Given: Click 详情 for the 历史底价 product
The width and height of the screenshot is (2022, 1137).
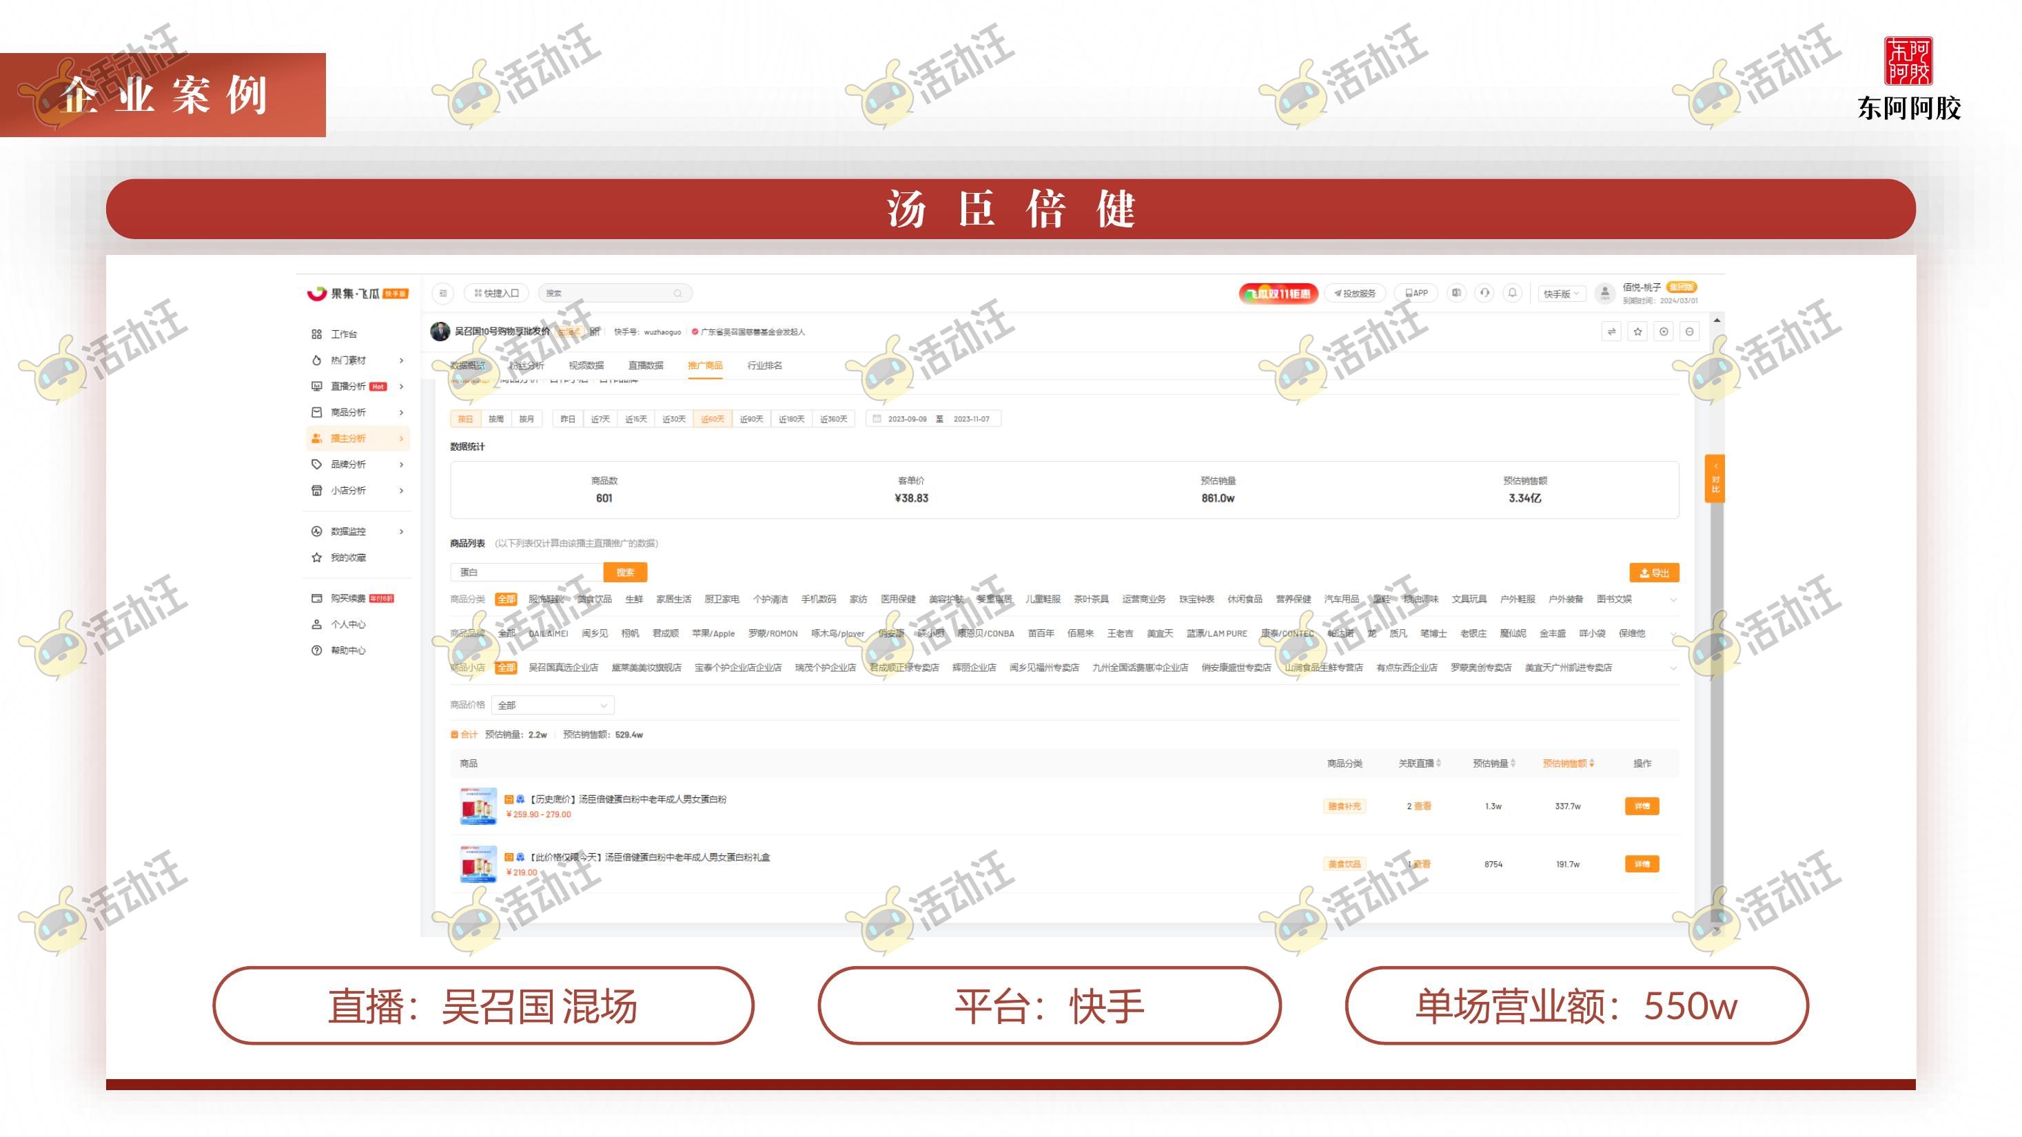Looking at the screenshot, I should tap(1642, 807).
